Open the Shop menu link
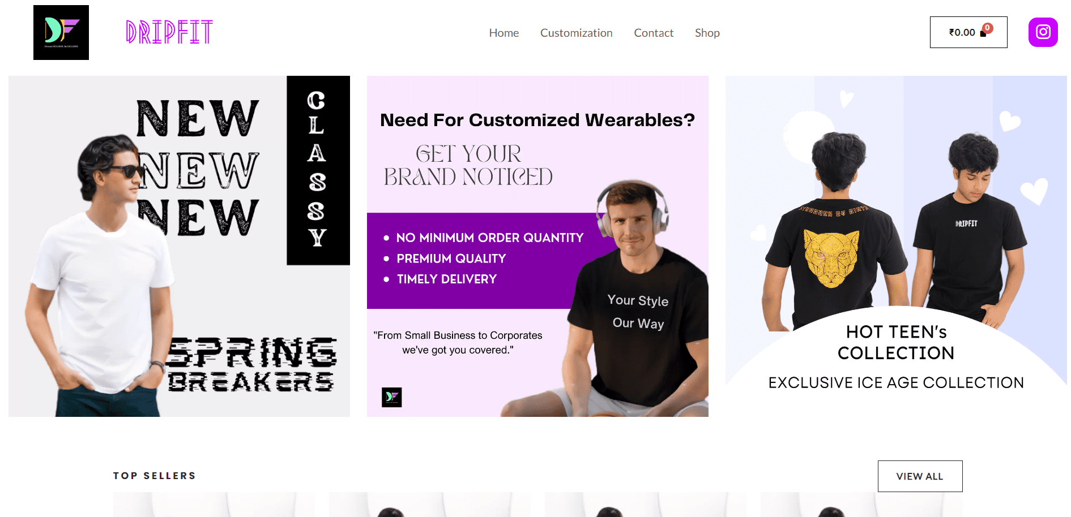The width and height of the screenshot is (1071, 517). tap(707, 33)
